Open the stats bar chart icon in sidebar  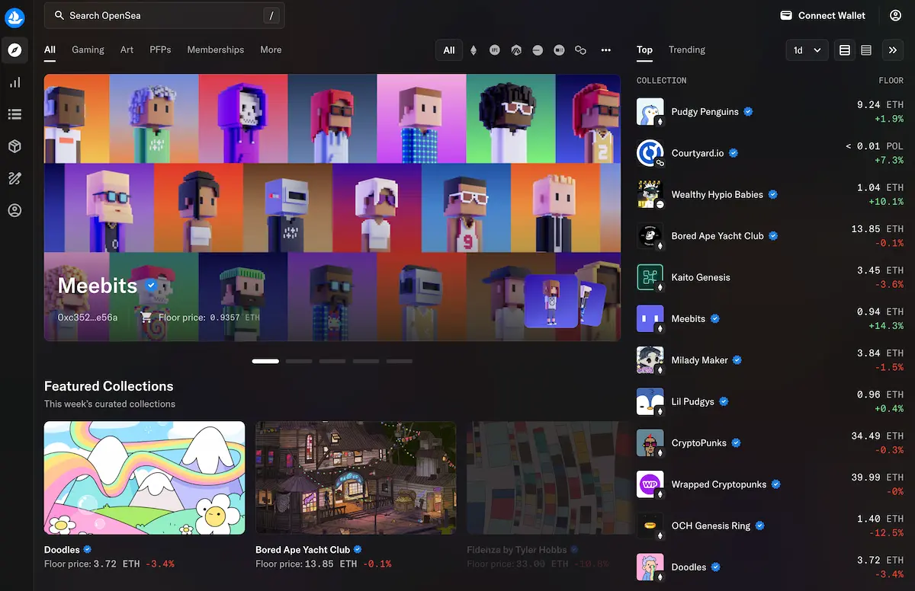(14, 82)
